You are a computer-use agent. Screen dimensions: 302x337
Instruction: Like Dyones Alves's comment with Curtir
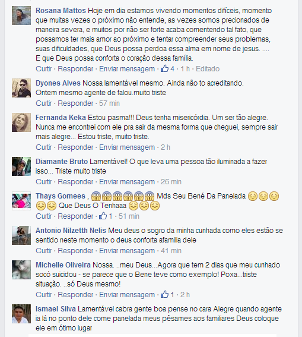click(44, 103)
